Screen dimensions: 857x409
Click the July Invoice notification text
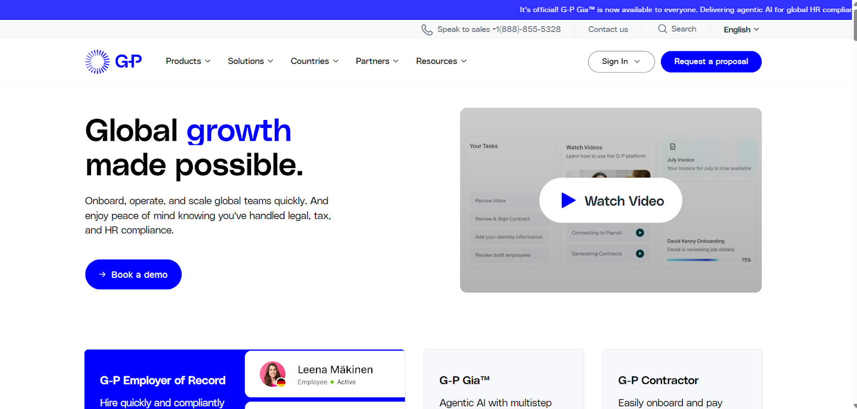point(709,164)
